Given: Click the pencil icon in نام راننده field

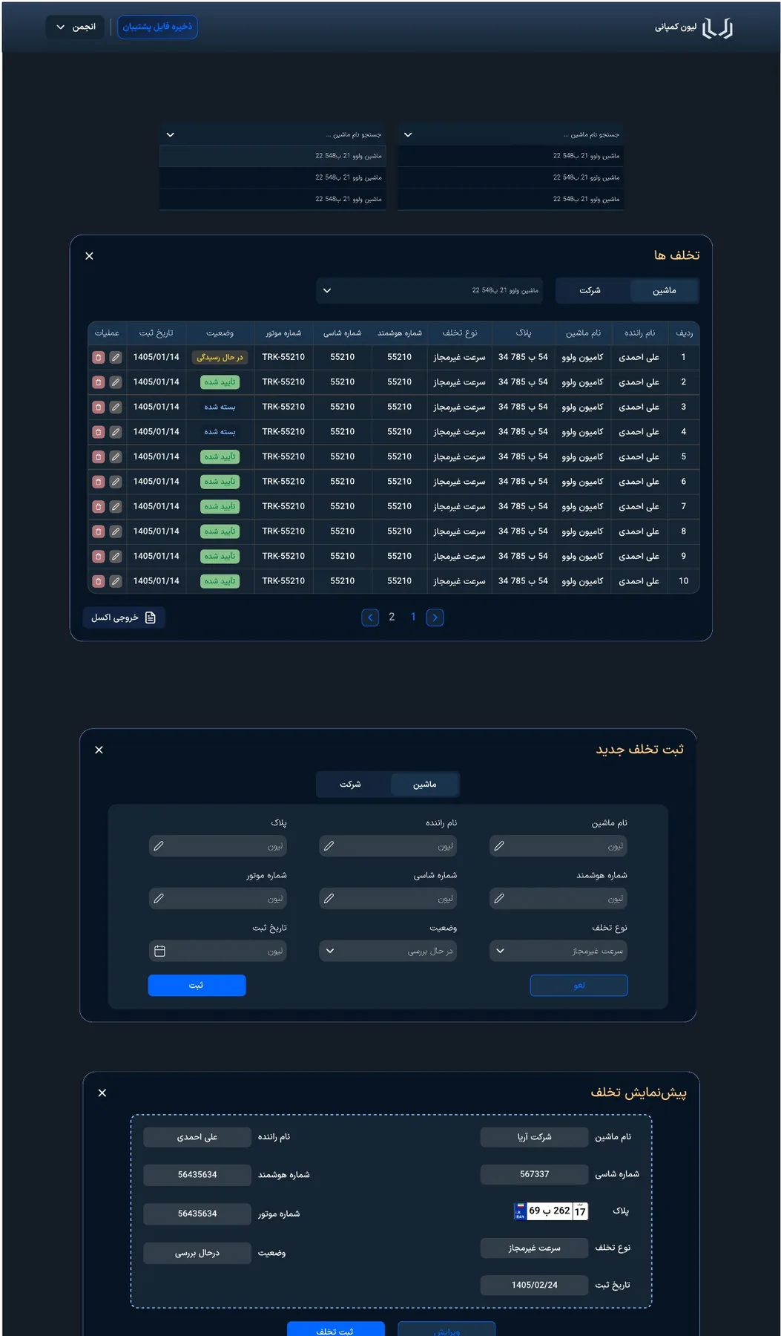Looking at the screenshot, I should pos(329,846).
